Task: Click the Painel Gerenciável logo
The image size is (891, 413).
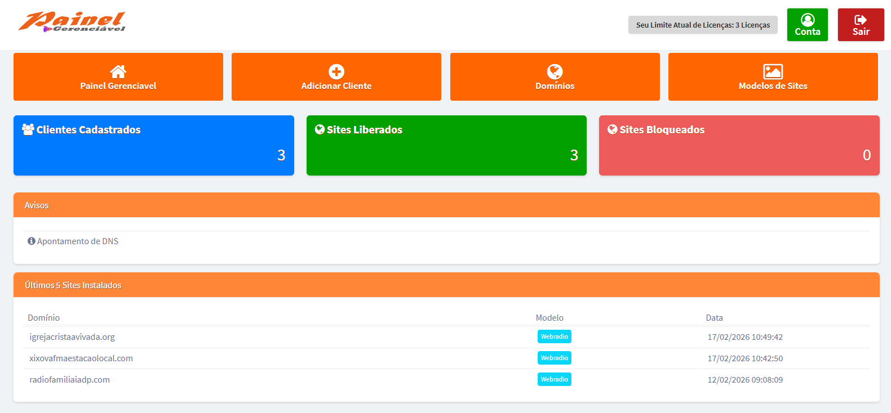Action: tap(72, 22)
